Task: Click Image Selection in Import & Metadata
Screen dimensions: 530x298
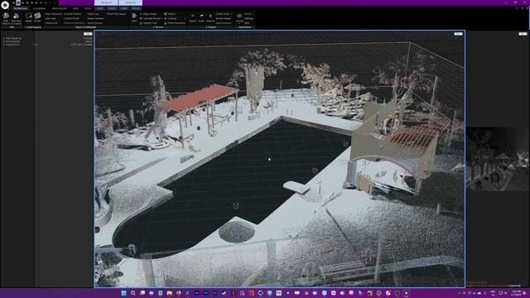Action: pyautogui.click(x=96, y=18)
